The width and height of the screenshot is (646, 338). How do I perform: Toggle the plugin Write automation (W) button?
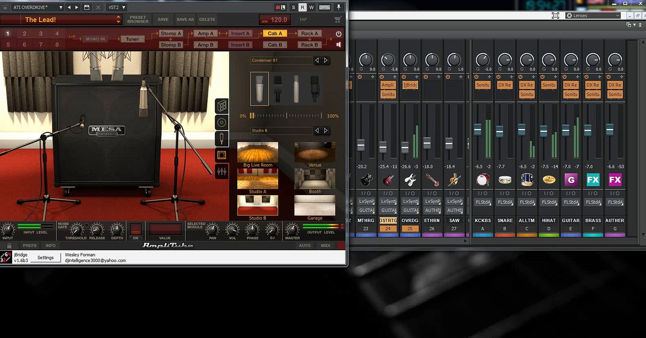coord(312,8)
